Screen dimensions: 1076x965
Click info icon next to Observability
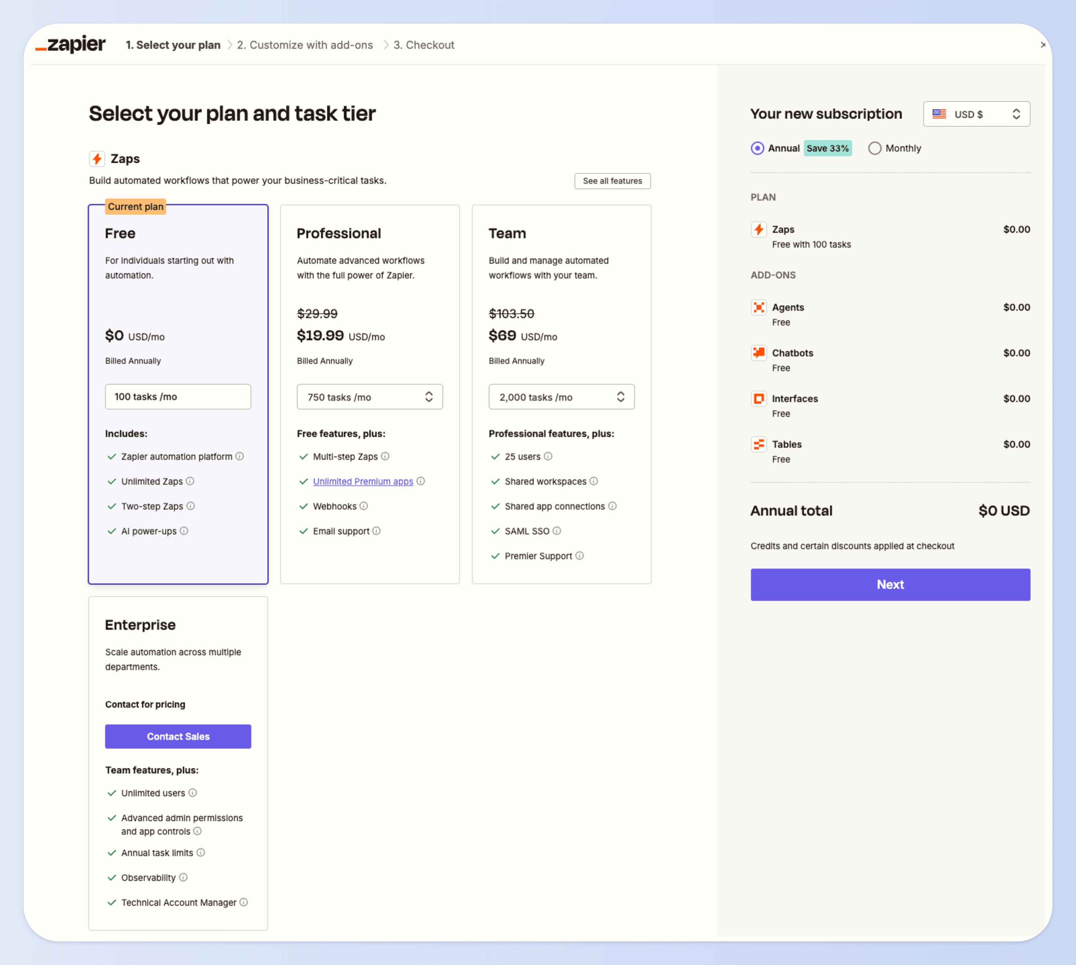click(183, 877)
